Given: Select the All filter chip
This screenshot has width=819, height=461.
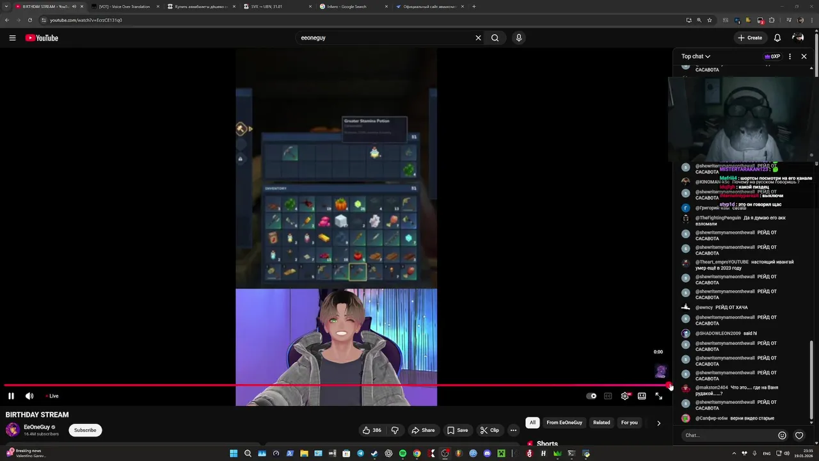Looking at the screenshot, I should click(532, 423).
